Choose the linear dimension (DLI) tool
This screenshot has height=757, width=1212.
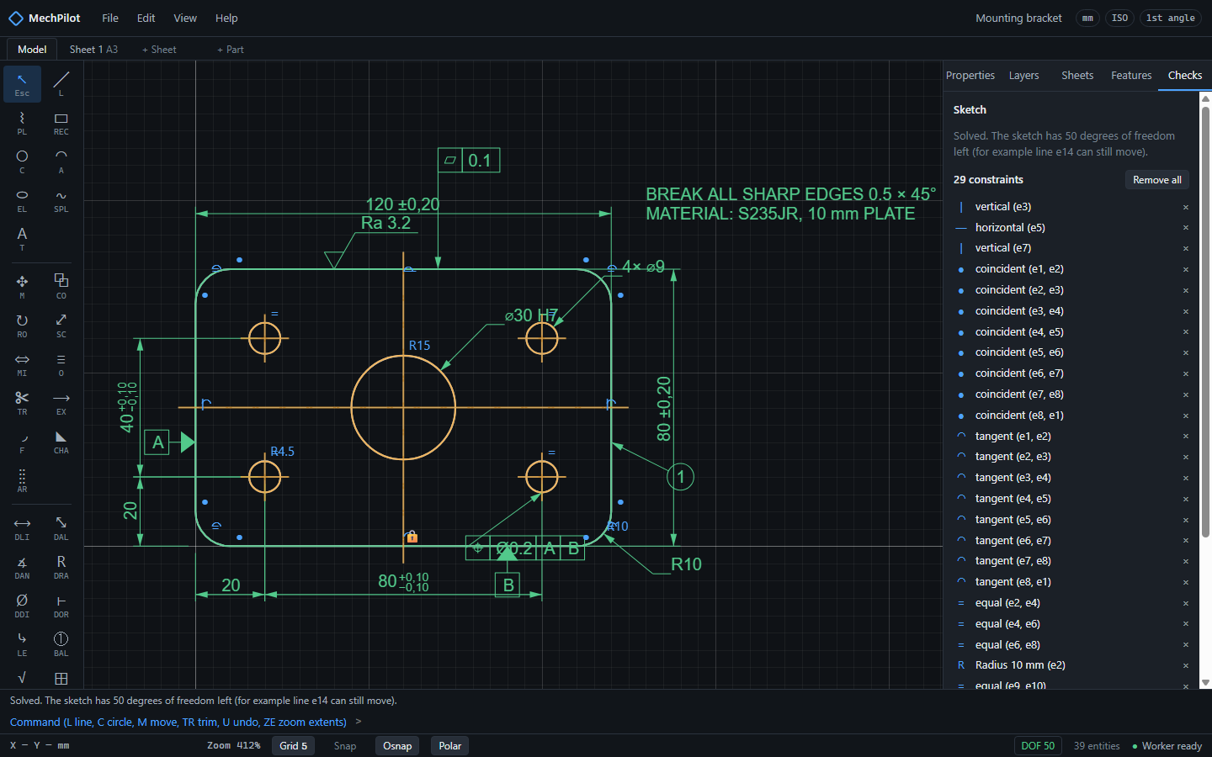pos(22,528)
